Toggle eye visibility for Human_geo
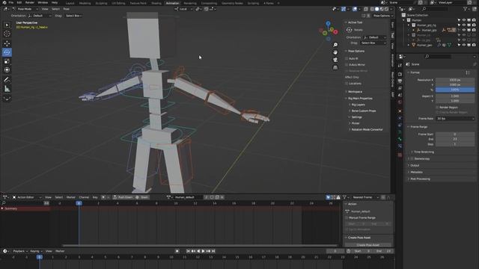Image resolution: width=479 pixels, height=269 pixels. click(x=464, y=45)
